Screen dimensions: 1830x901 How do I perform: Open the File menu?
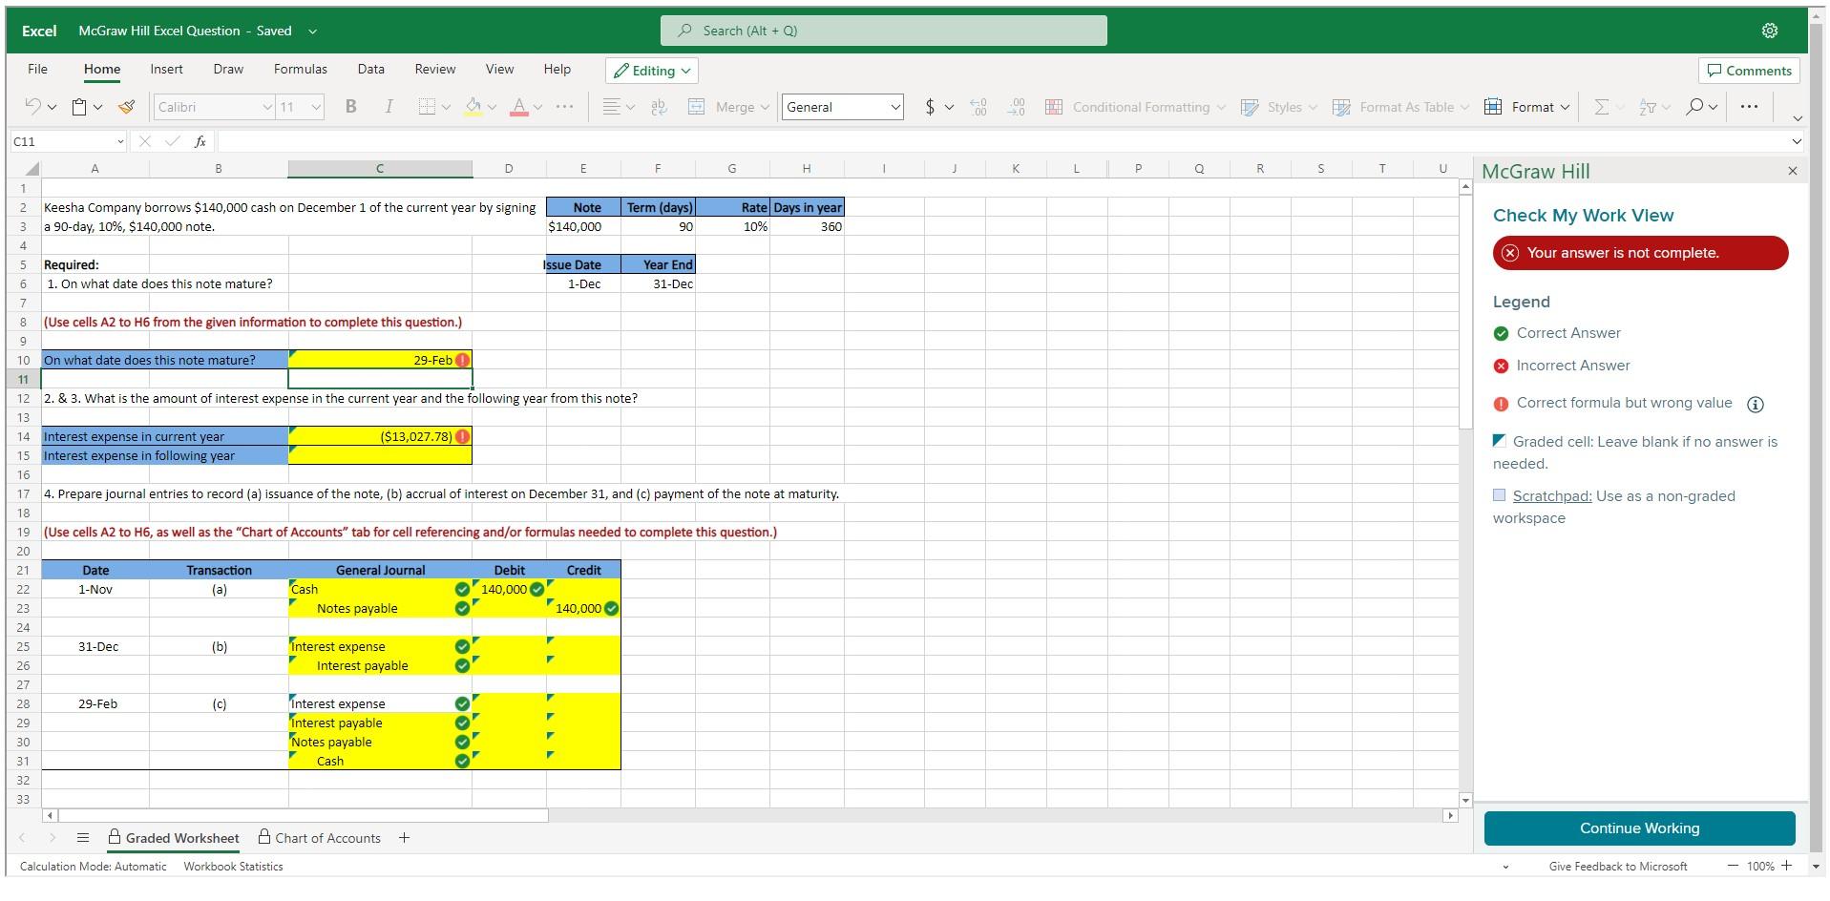pyautogui.click(x=38, y=69)
